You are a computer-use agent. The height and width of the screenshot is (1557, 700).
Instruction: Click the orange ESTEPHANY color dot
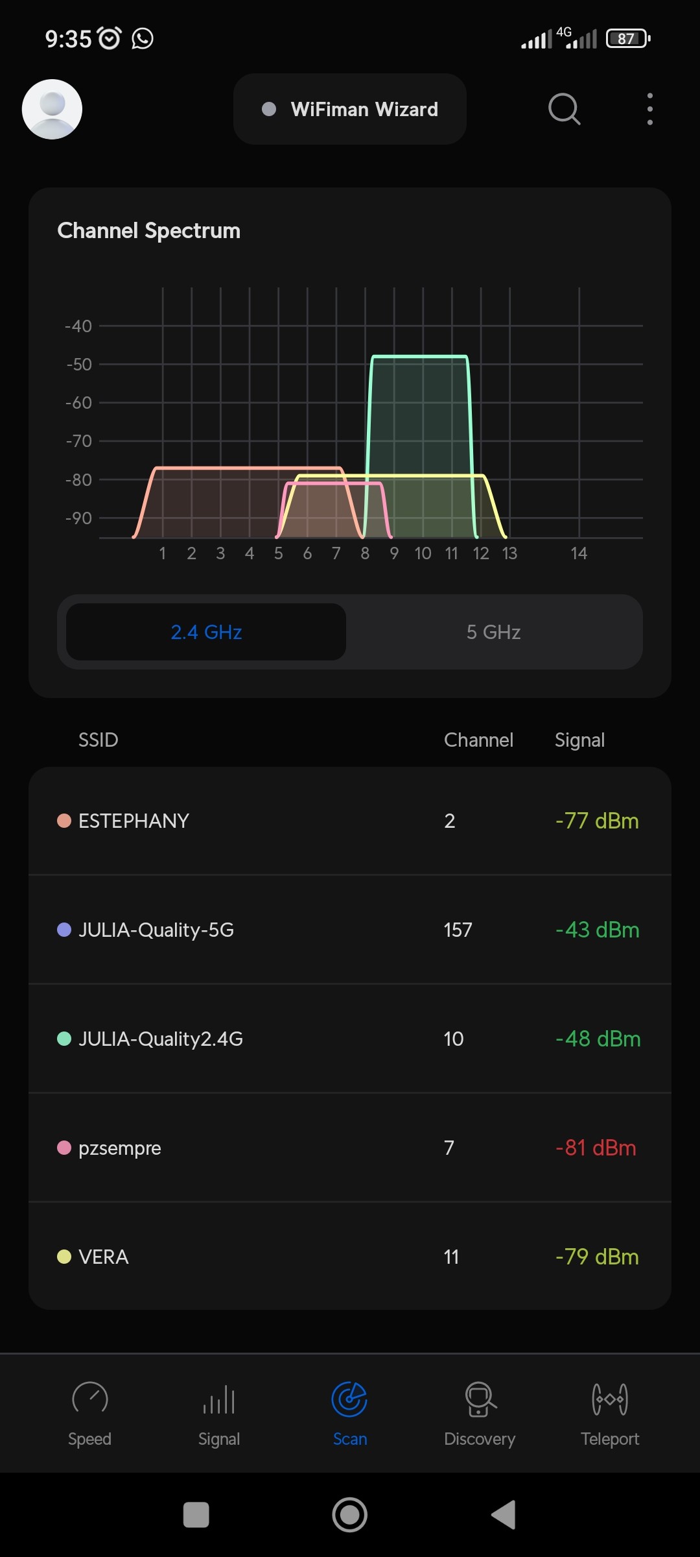(64, 821)
